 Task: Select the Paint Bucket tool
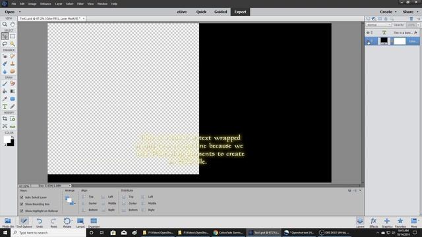(5, 91)
